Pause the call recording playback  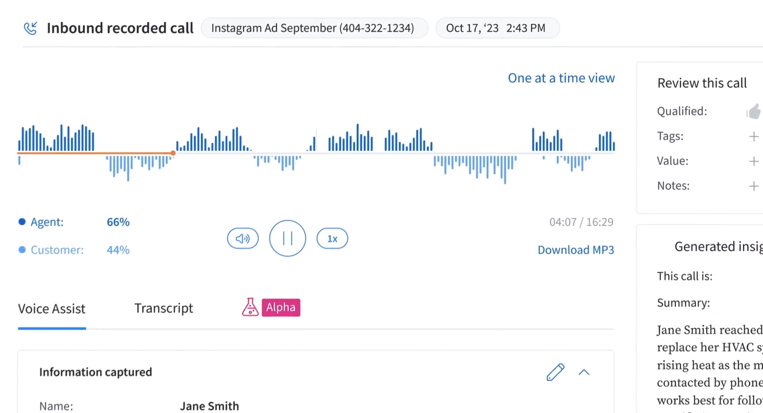pyautogui.click(x=288, y=238)
